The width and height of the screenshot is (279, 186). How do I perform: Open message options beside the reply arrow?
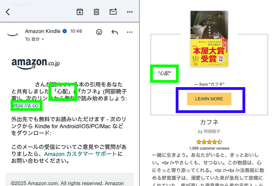pos(130,32)
